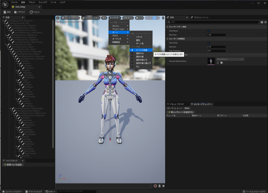Pause the preview playback
The height and width of the screenshot is (193, 268).
[x=159, y=186]
